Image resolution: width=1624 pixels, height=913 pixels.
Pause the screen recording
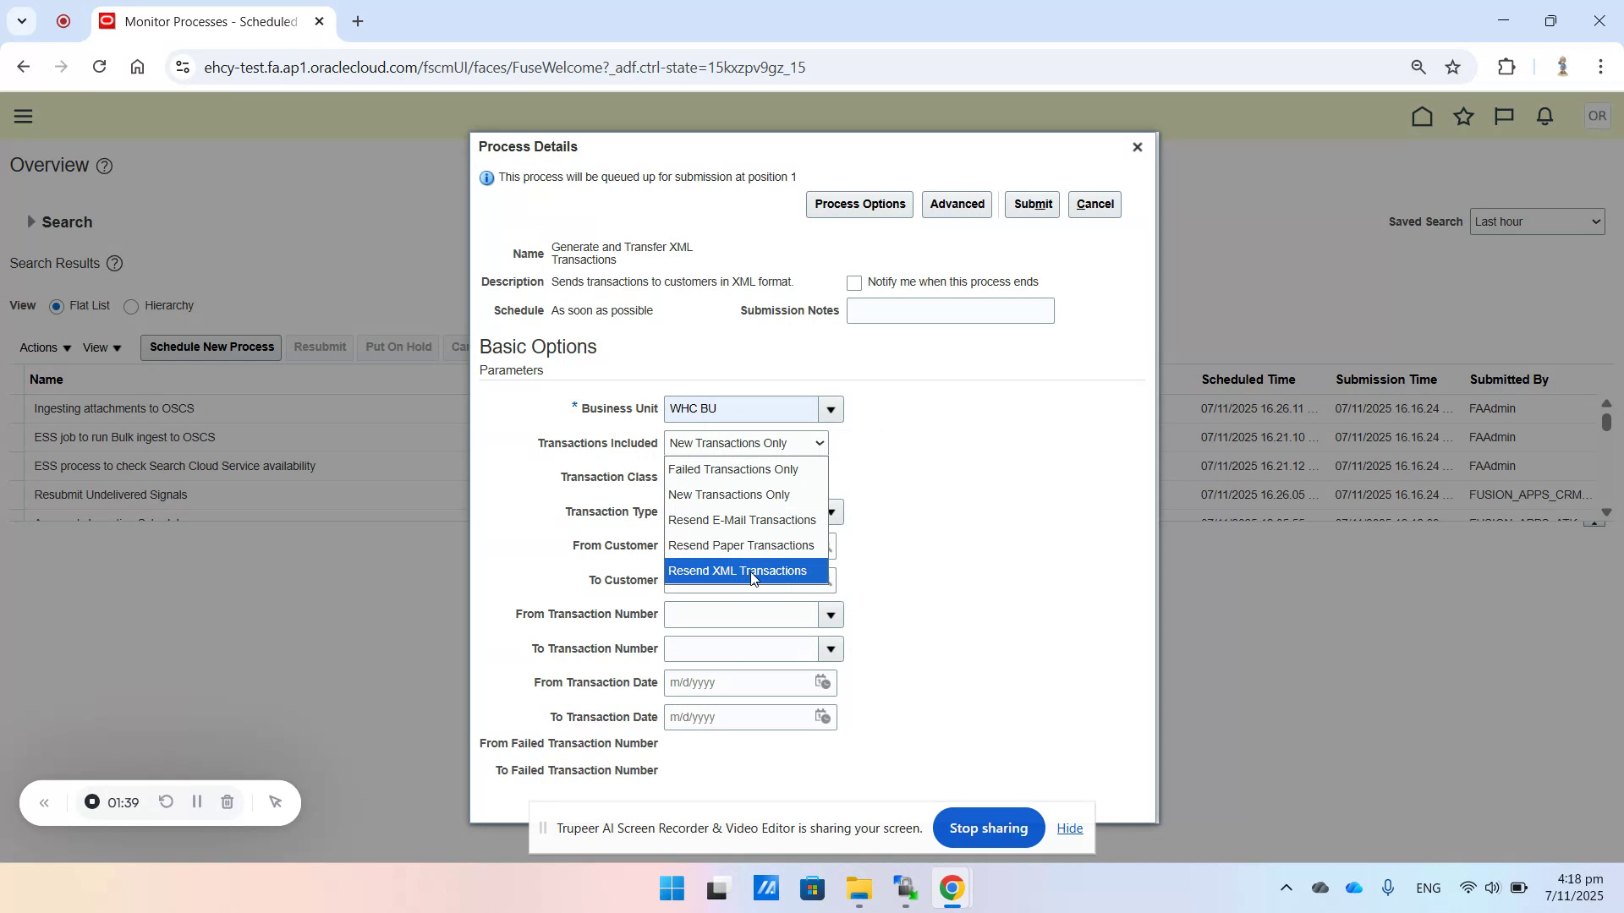[x=196, y=801]
